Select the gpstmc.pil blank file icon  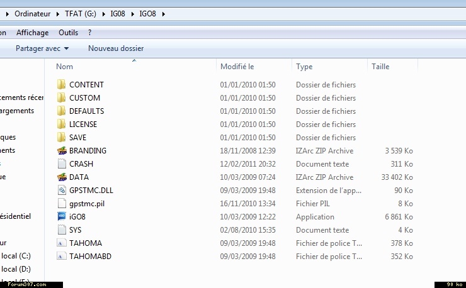coord(62,203)
